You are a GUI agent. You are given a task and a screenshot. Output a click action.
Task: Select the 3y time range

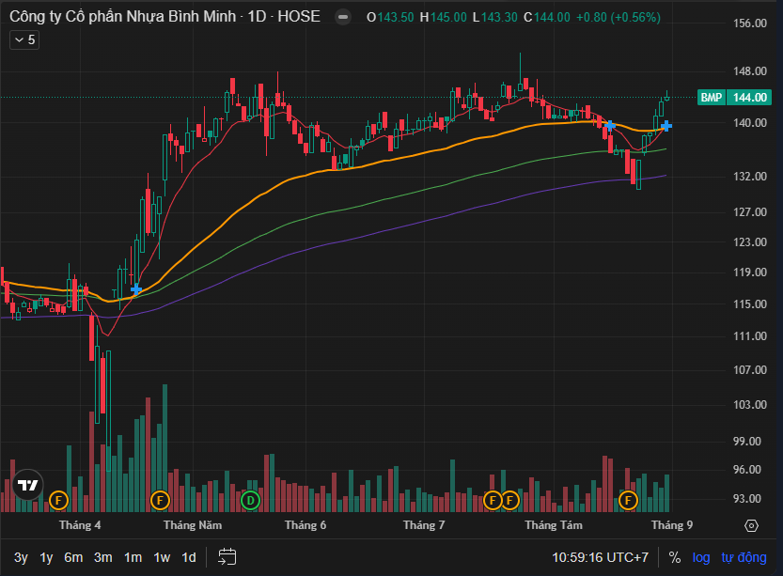click(x=21, y=557)
